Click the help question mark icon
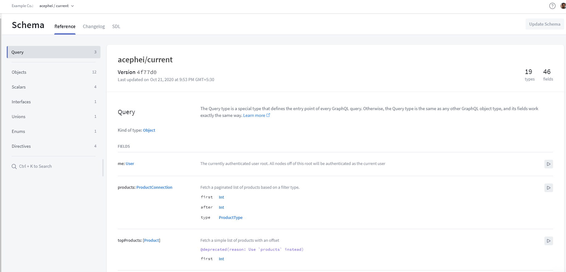The width and height of the screenshot is (566, 272). click(x=552, y=6)
